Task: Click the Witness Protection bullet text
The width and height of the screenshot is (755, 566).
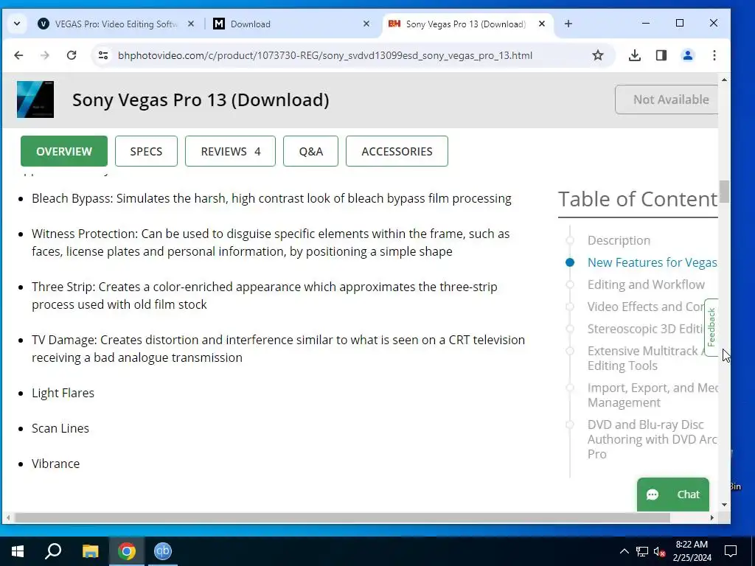Action: tap(271, 242)
